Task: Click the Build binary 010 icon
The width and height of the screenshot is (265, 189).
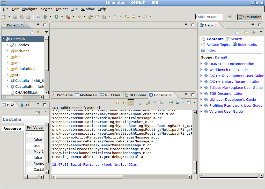Action: click(39, 17)
